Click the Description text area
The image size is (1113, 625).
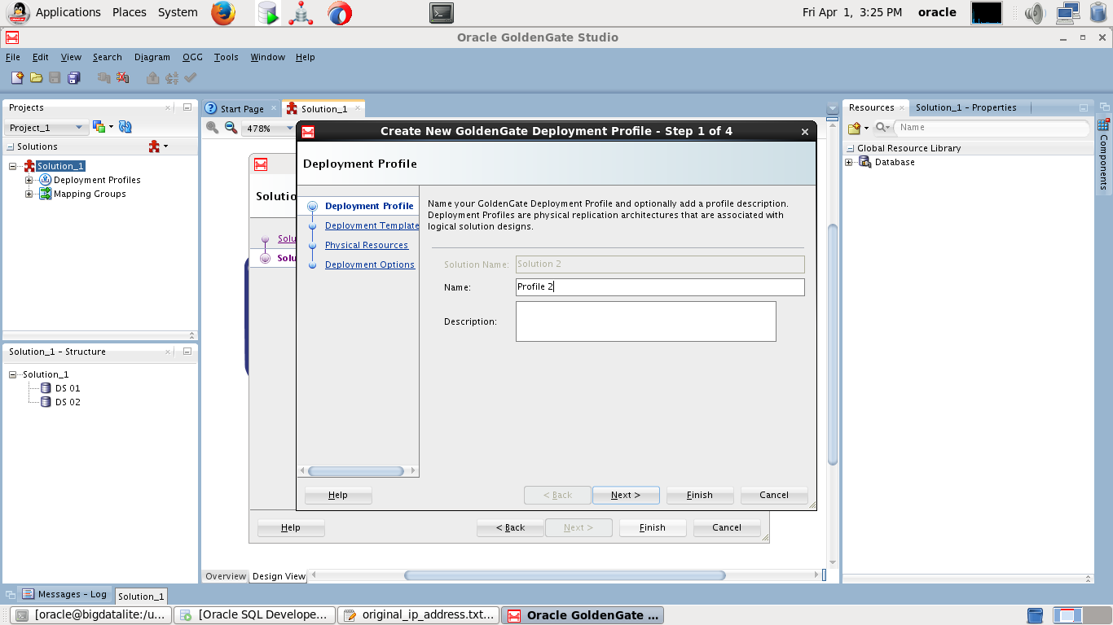tap(646, 321)
